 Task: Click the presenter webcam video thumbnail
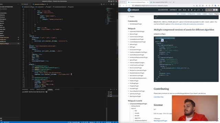pyautogui.click(x=195, y=108)
